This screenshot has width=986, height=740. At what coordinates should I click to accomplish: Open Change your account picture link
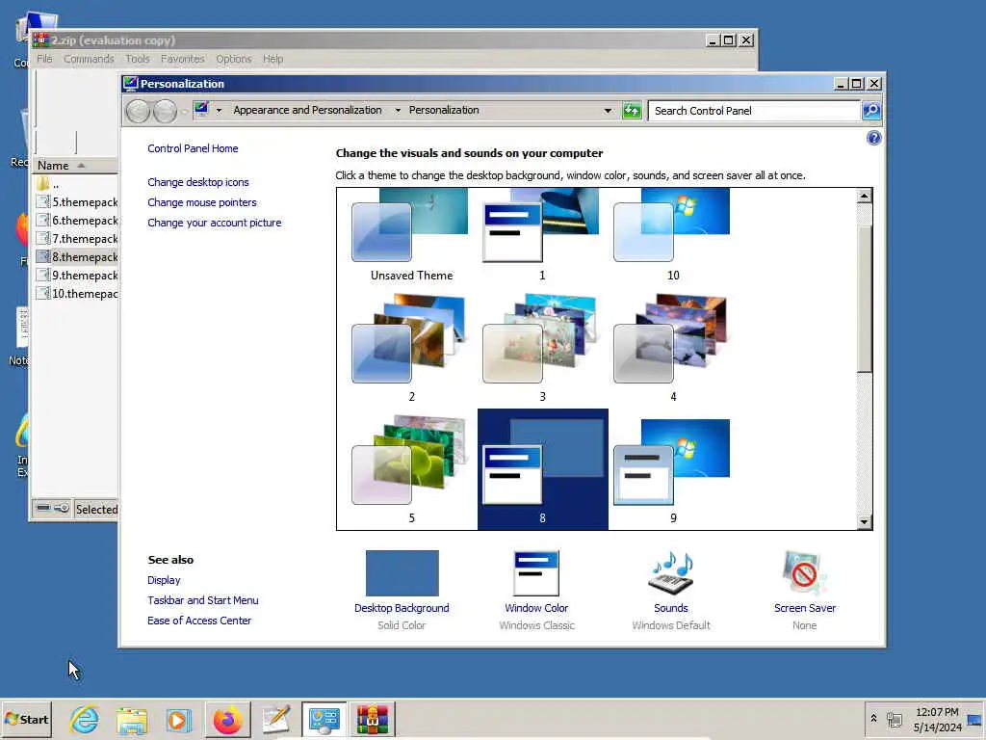[215, 223]
